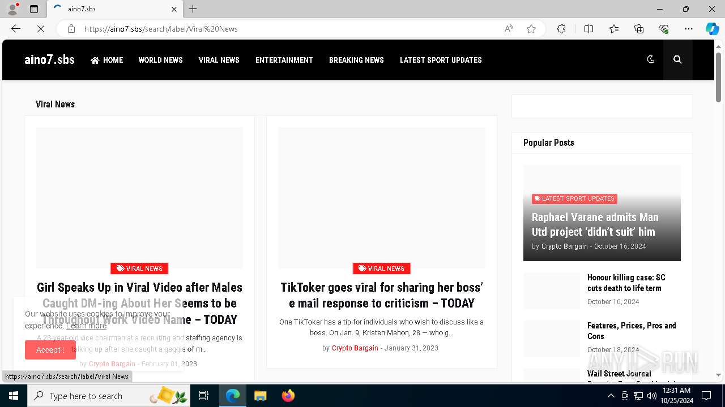725x407 pixels.
Task: Click VIRAL NEWS tag on Girl Speaks Up
Action: pos(139,269)
